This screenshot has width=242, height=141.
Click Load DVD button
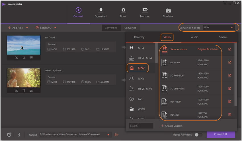click(44, 28)
